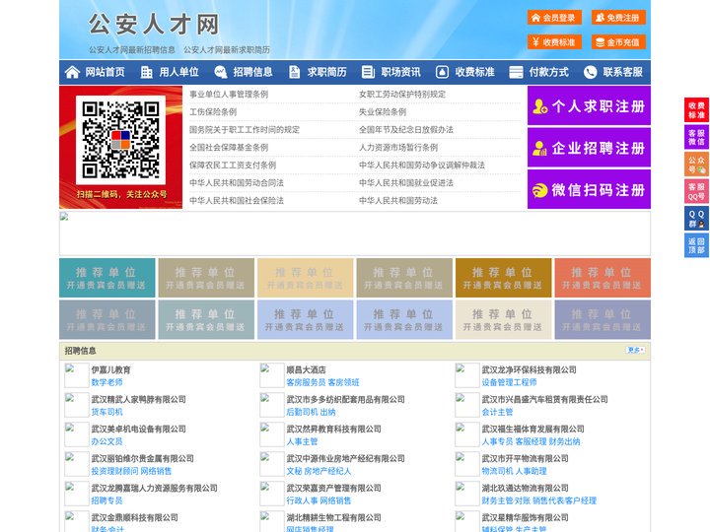Click the 更多 link in 招聘信息 header

click(635, 350)
